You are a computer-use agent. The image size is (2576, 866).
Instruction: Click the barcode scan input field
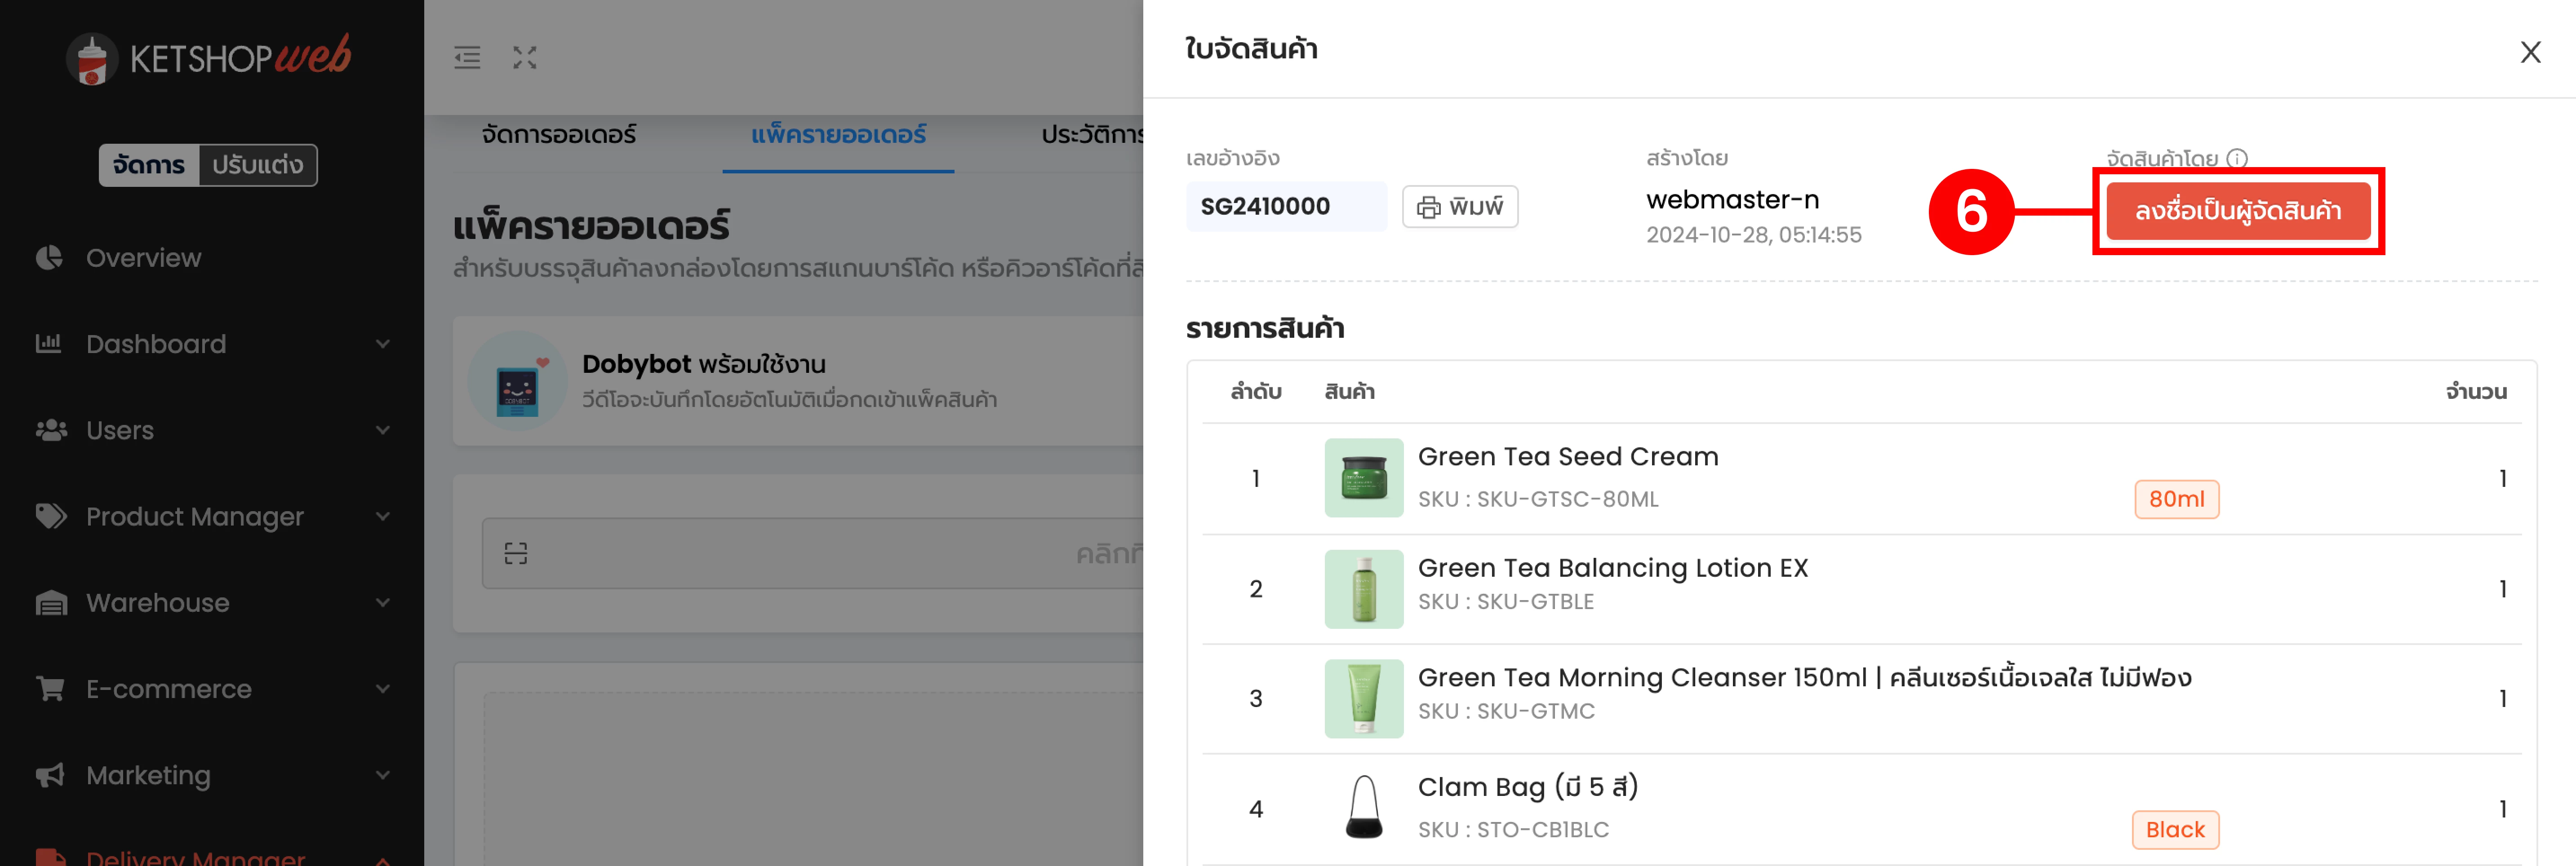pos(812,553)
